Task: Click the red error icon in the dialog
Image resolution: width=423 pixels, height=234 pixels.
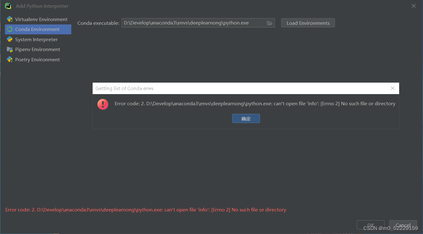Action: (103, 104)
